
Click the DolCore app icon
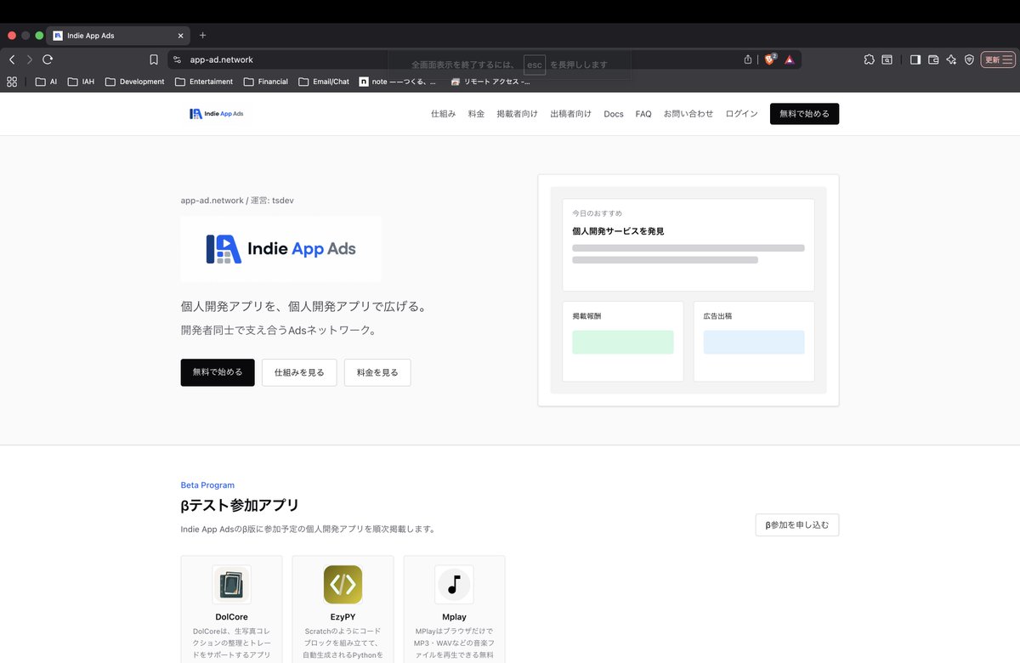coord(231,585)
